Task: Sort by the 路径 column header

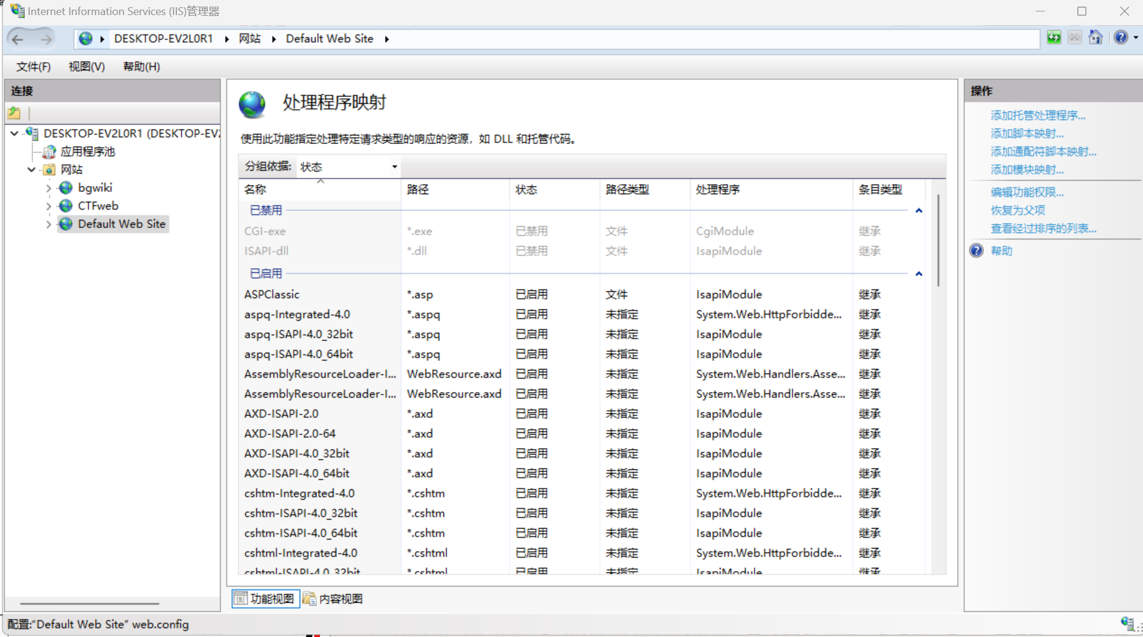Action: pos(455,190)
